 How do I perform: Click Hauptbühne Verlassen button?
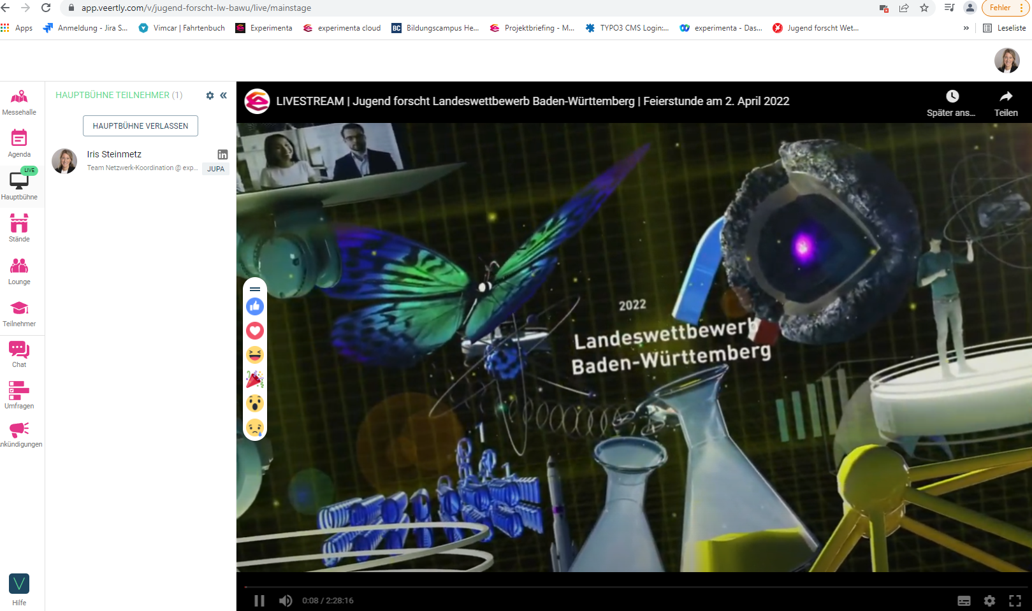coord(140,126)
